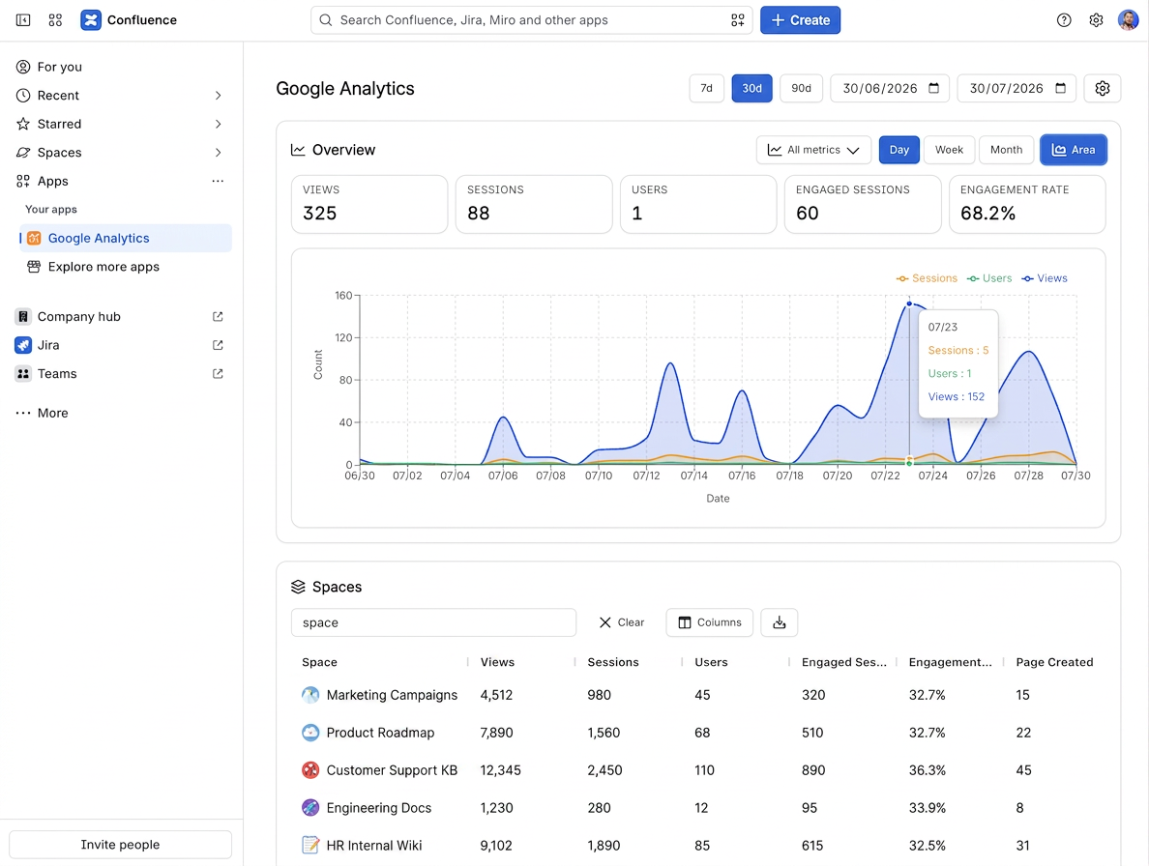The width and height of the screenshot is (1149, 866).
Task: Sort table by Sessions column header
Action: click(x=613, y=662)
